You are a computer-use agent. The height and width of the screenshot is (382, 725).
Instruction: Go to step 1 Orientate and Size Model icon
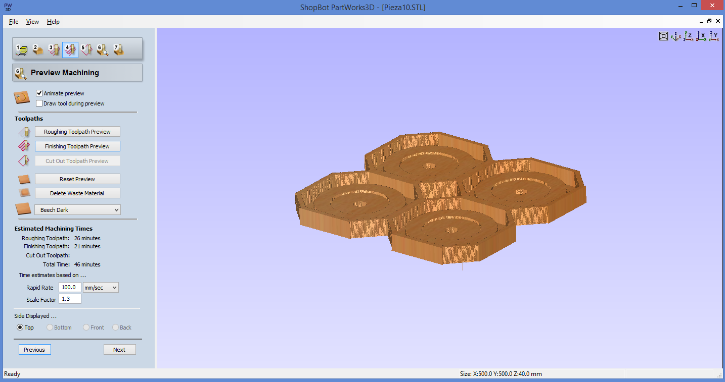point(22,49)
